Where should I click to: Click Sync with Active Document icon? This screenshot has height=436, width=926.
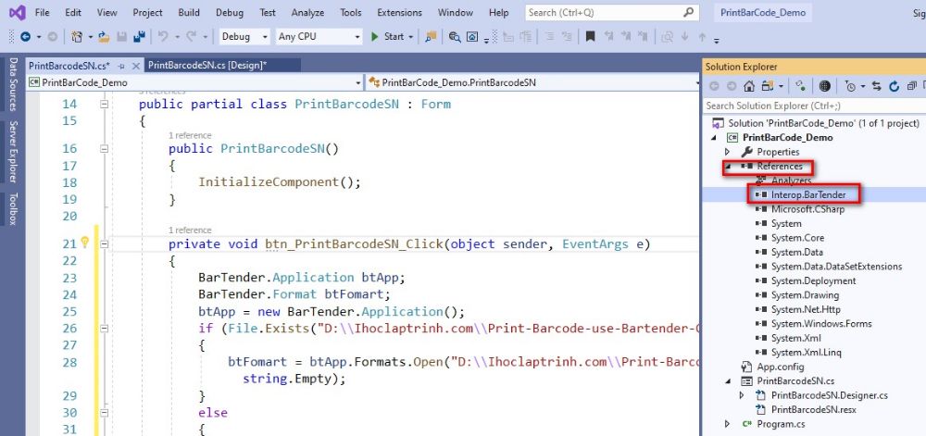[876, 86]
